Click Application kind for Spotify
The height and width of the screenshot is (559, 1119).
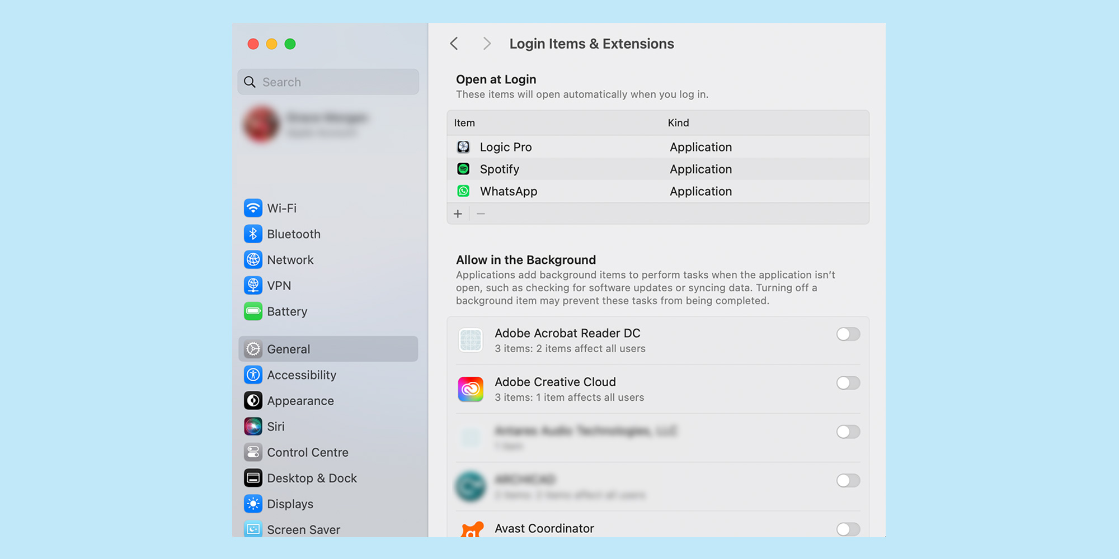700,169
